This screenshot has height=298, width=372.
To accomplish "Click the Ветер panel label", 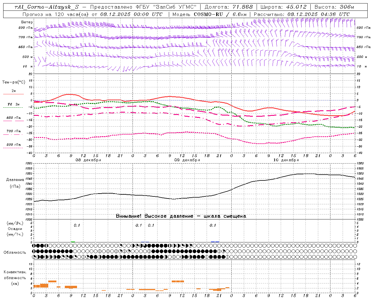I will 27,22.
